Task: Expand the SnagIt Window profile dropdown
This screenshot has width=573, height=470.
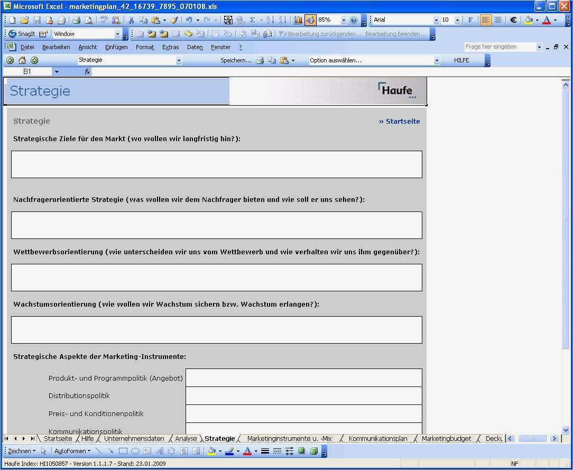Action: 117,34
